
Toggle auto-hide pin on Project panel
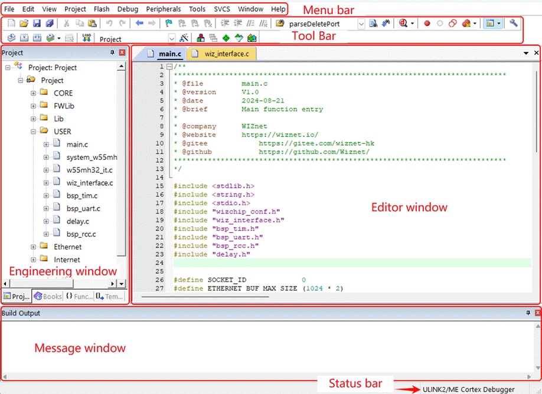coord(112,52)
